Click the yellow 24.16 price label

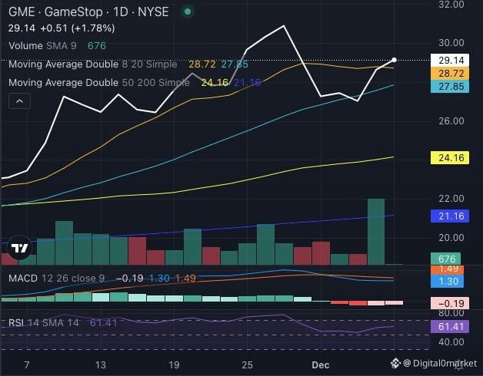point(450,158)
